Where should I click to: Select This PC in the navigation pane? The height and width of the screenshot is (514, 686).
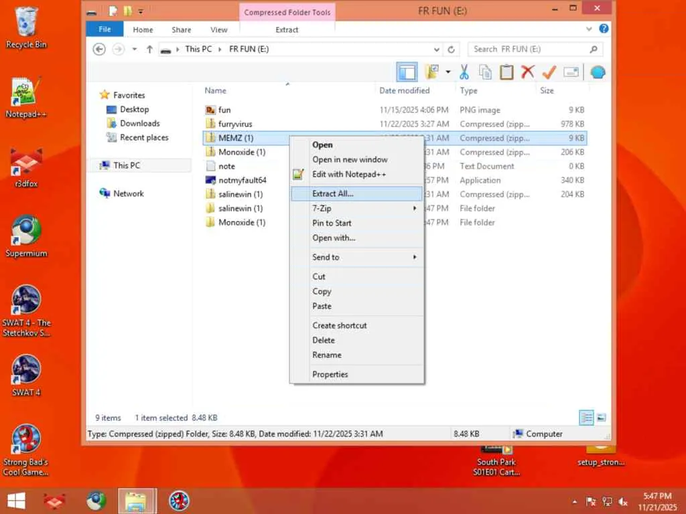tap(127, 165)
